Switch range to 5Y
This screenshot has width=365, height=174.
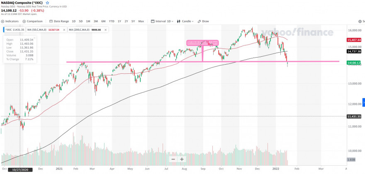pyautogui.click(x=133, y=21)
